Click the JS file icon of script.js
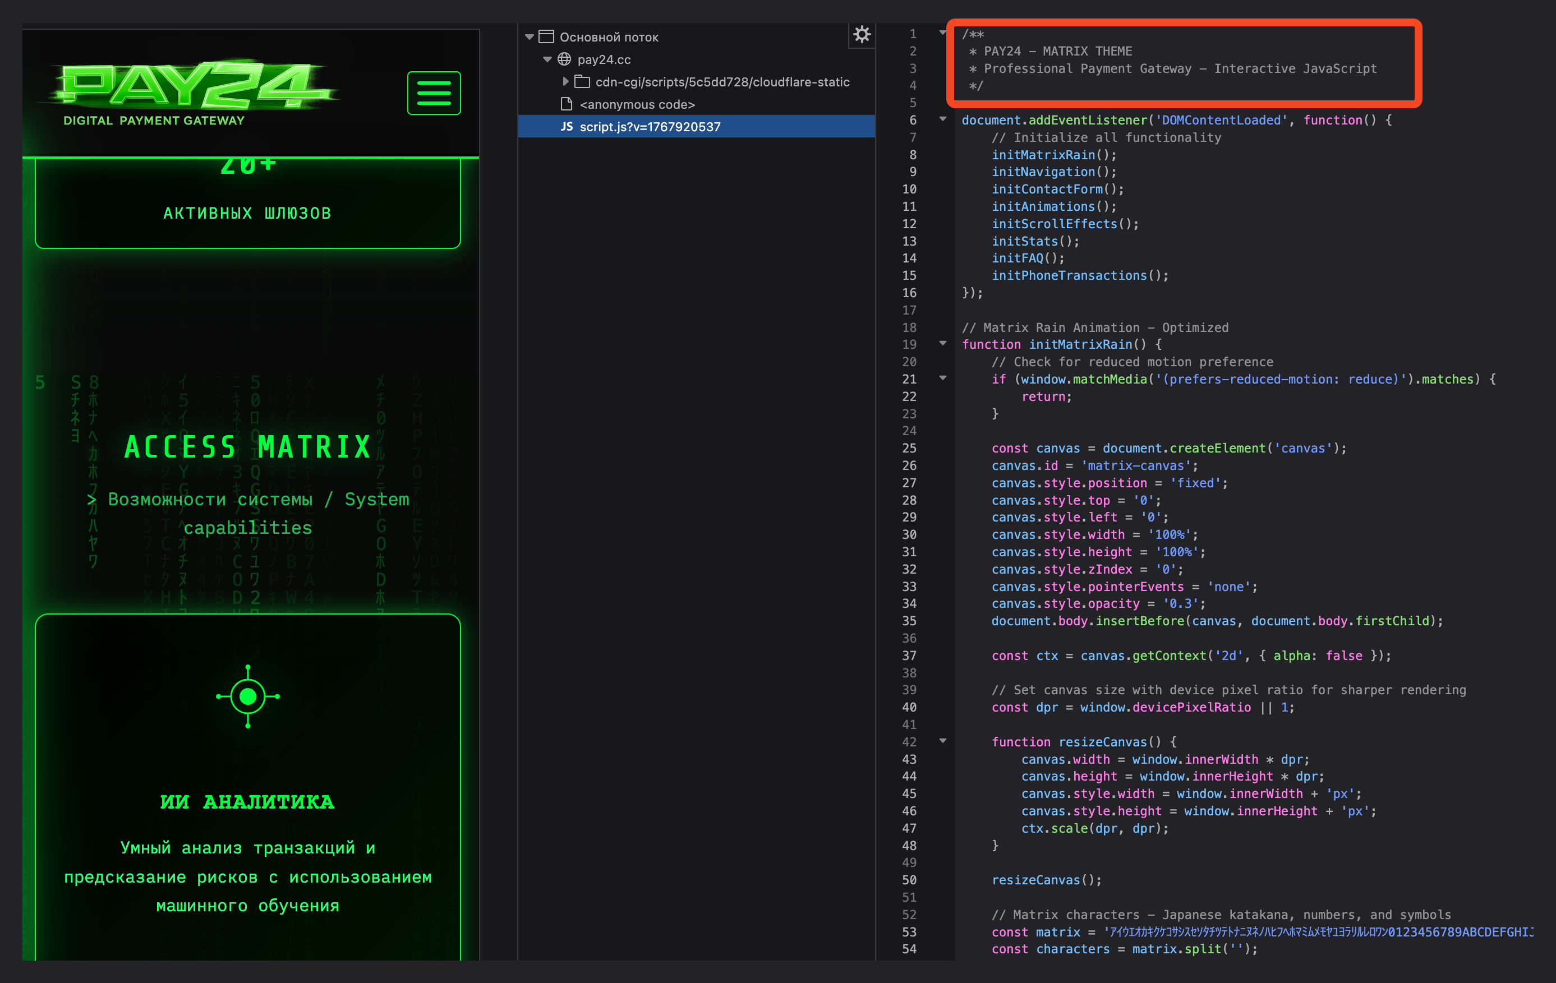This screenshot has height=983, width=1556. 566,127
